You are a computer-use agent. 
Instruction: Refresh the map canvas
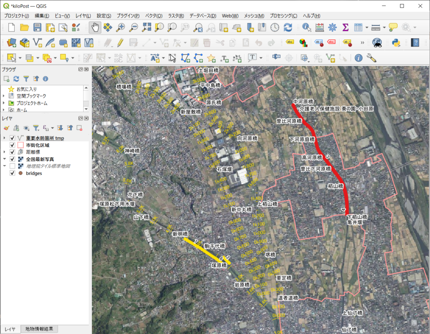288,27
